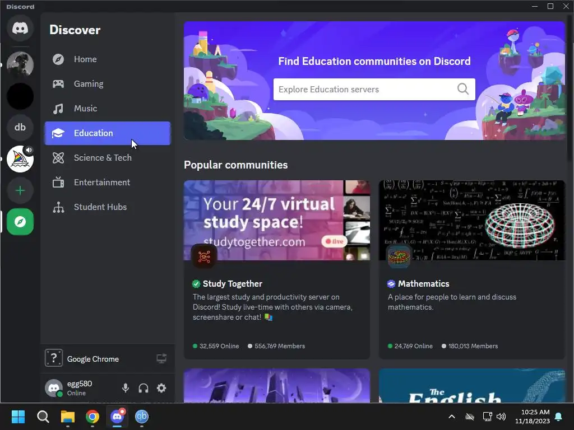The width and height of the screenshot is (574, 430).
Task: Click egg580 user avatar
Action: pyautogui.click(x=54, y=388)
